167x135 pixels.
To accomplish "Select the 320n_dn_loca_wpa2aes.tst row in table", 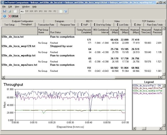I will click(82, 65).
